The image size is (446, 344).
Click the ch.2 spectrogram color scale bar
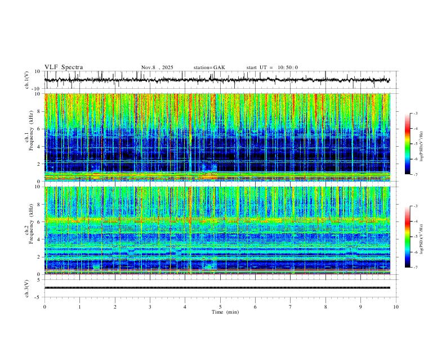(x=407, y=237)
